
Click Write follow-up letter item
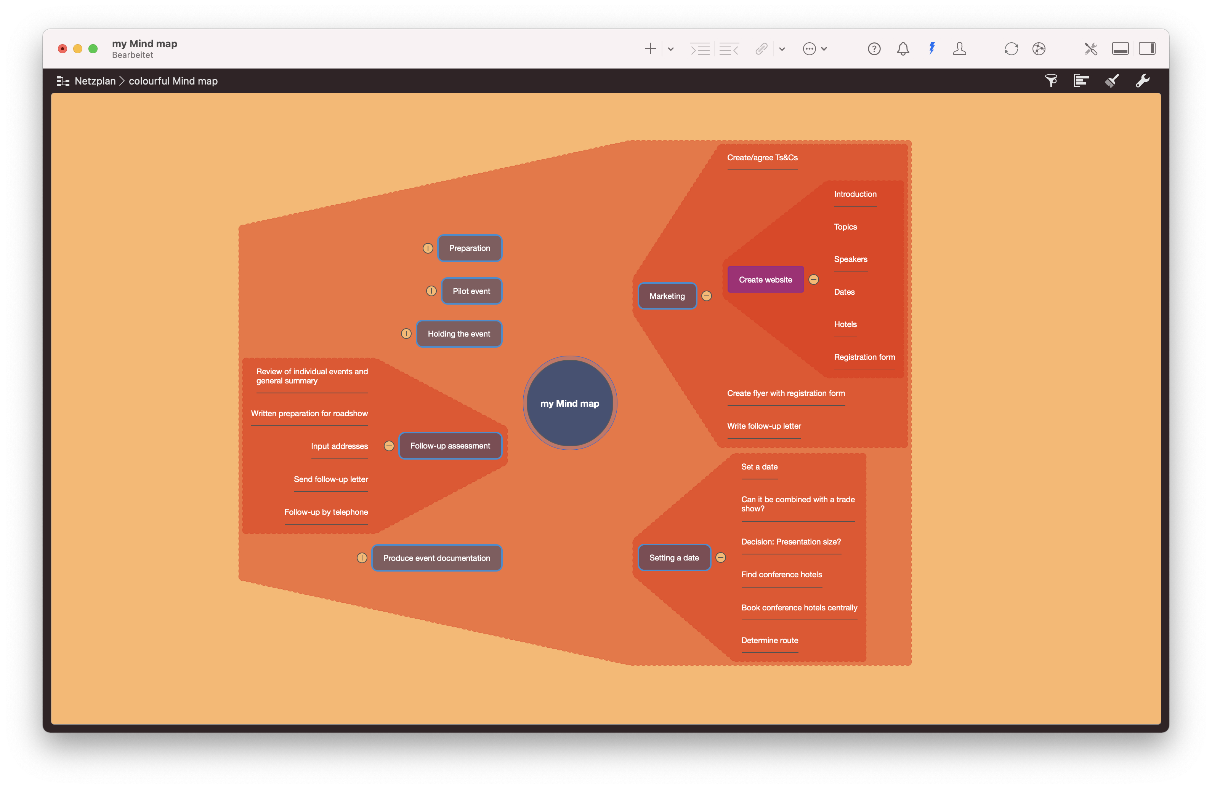point(764,426)
